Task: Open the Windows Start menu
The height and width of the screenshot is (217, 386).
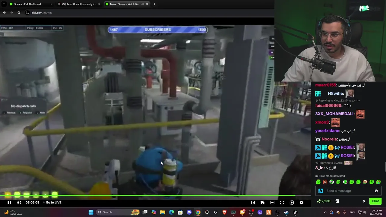Action: pos(91,212)
